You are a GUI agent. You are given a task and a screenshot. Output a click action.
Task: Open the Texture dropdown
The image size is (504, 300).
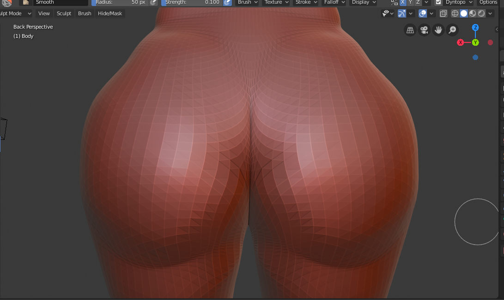click(x=276, y=2)
